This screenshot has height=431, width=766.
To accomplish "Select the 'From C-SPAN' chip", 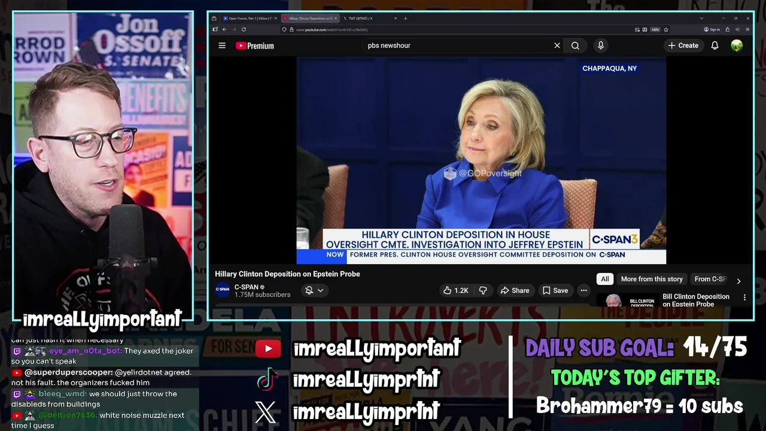I will tap(710, 279).
